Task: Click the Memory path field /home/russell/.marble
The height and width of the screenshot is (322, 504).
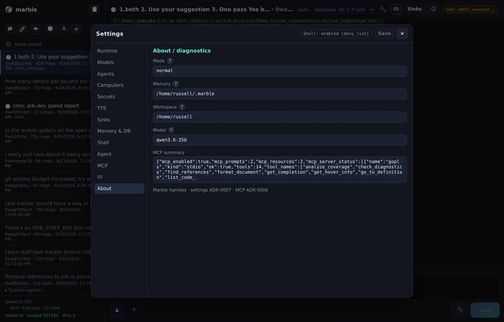Action: click(x=280, y=94)
